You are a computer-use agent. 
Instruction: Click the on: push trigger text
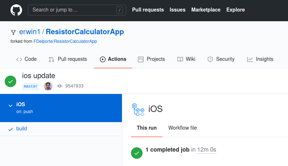tap(25, 112)
